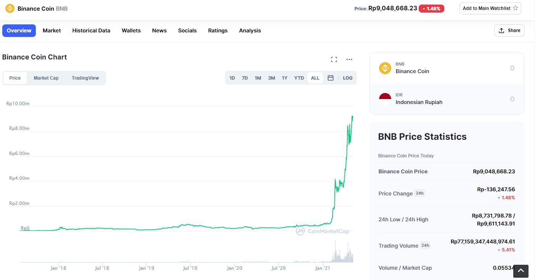Select the ALL time range
This screenshot has width=535, height=280.
click(x=315, y=78)
